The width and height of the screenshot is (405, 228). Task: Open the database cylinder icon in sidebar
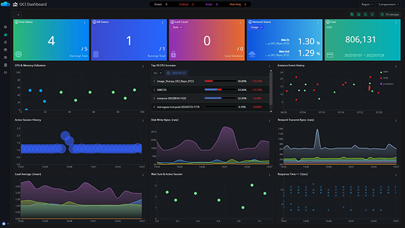tap(5, 65)
